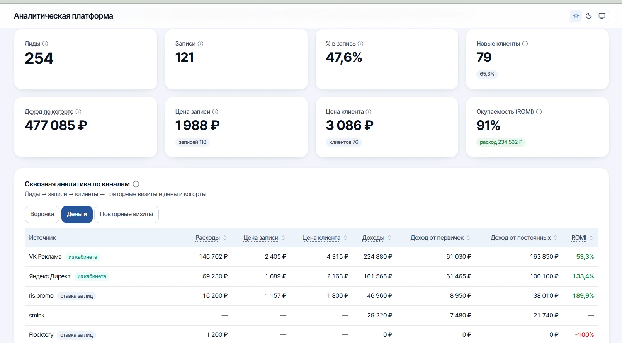This screenshot has width=622, height=343.
Task: Click the Доход по когорте label
Action: point(49,112)
